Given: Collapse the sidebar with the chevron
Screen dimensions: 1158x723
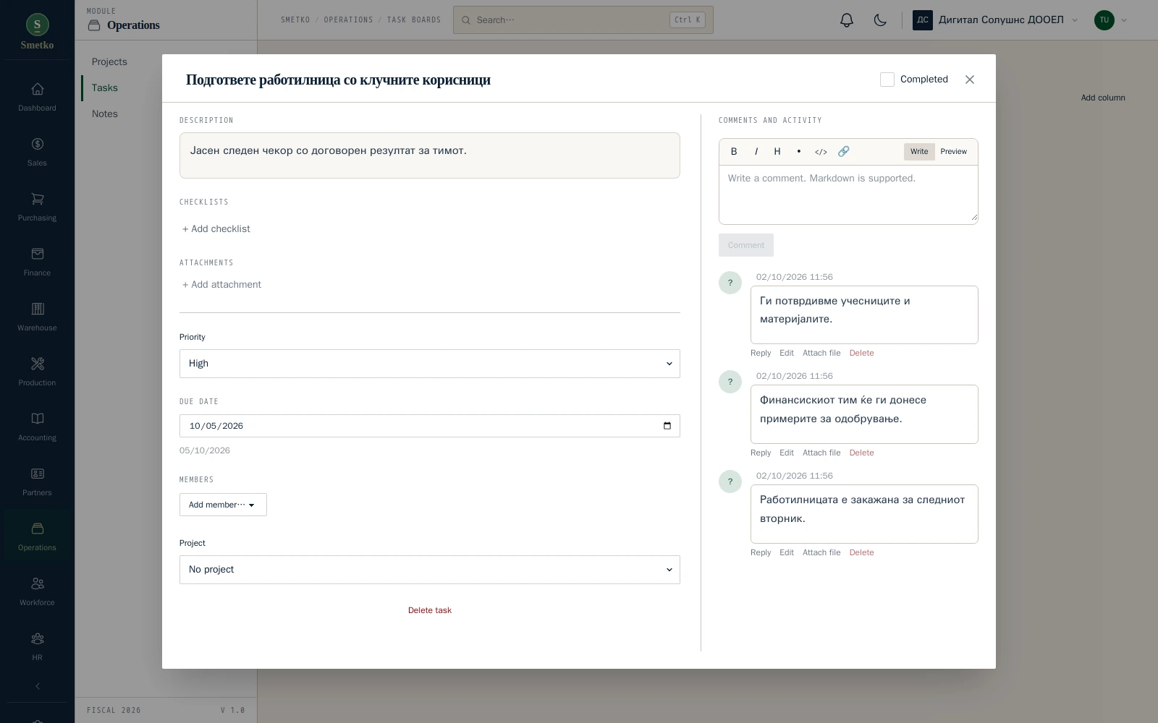Looking at the screenshot, I should point(37,686).
